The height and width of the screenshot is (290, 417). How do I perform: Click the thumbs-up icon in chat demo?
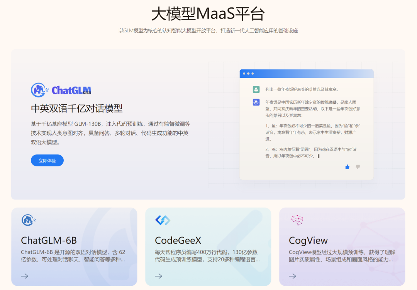tap(347, 167)
